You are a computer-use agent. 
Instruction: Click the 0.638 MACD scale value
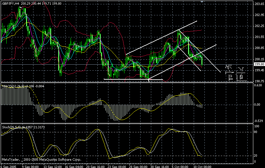[258, 85]
